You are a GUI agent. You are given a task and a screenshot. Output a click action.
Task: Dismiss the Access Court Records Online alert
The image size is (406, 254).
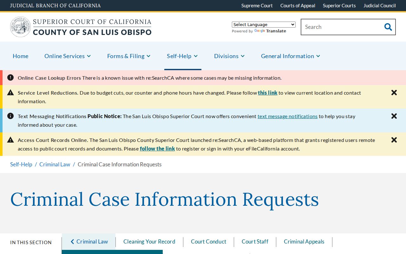pos(394,140)
